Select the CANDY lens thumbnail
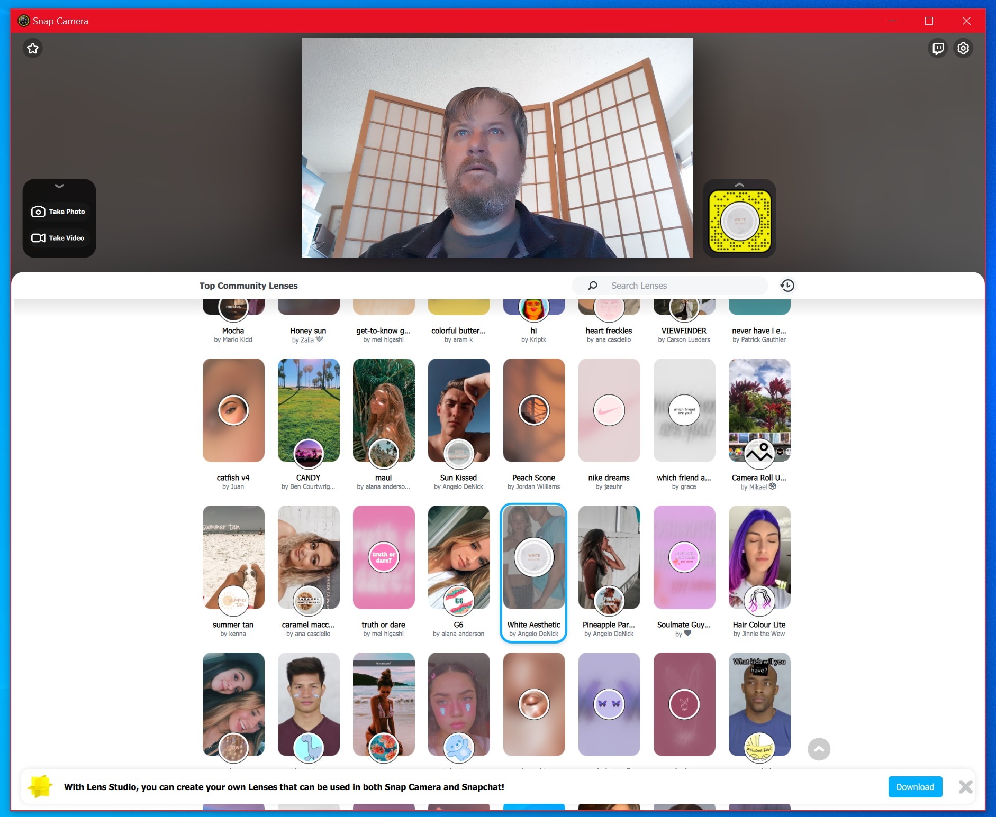Image resolution: width=996 pixels, height=817 pixels. point(309,410)
